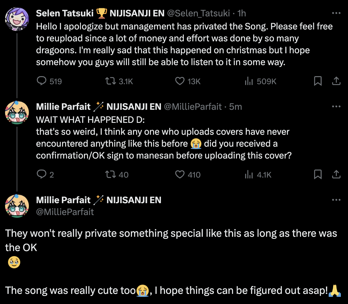
Task: Share Millie Parfait's 5m reply
Action: 336,174
